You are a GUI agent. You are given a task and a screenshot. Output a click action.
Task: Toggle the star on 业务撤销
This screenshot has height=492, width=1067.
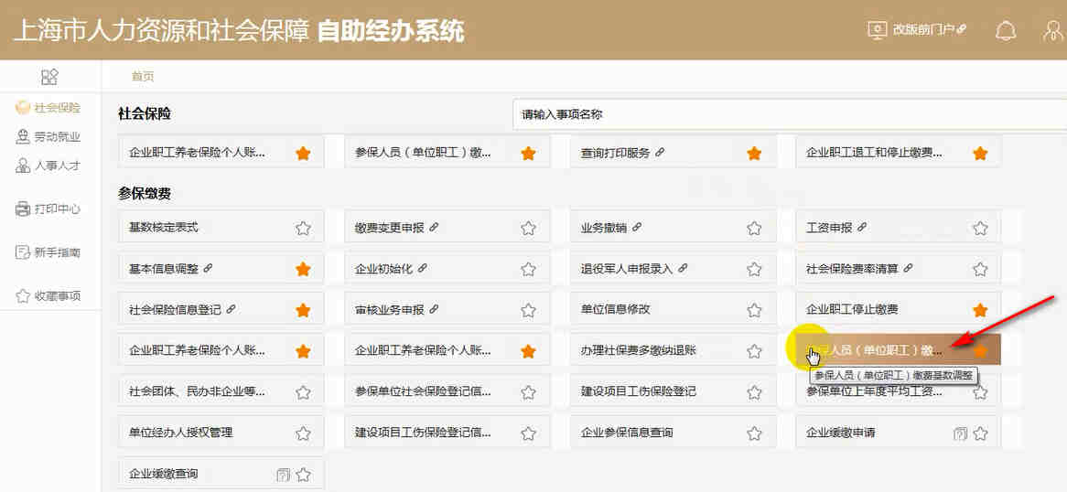tap(754, 229)
